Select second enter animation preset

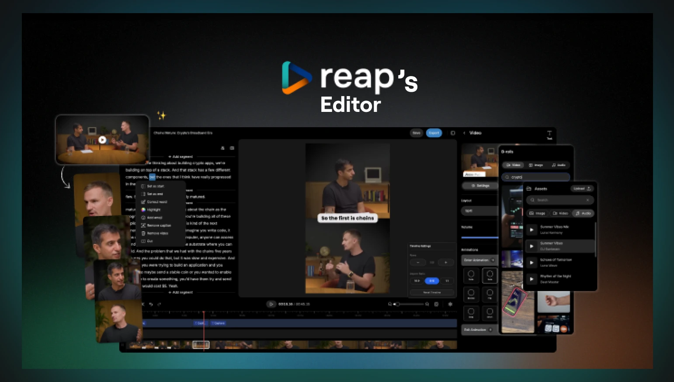pos(490,275)
